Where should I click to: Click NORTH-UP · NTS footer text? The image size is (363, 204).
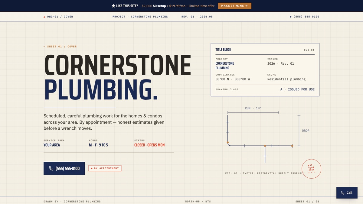coord(198,201)
